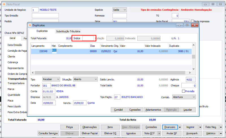Select the Lançamento 230540 row cell
226x138 pixels.
[x=41, y=51]
